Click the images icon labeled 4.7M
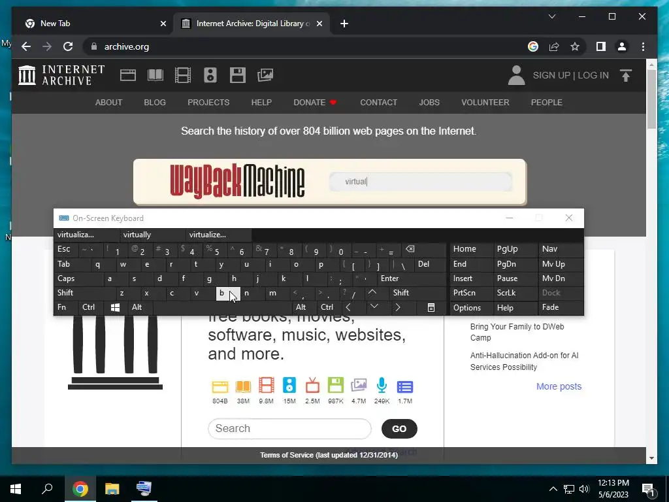669x502 pixels. click(359, 386)
